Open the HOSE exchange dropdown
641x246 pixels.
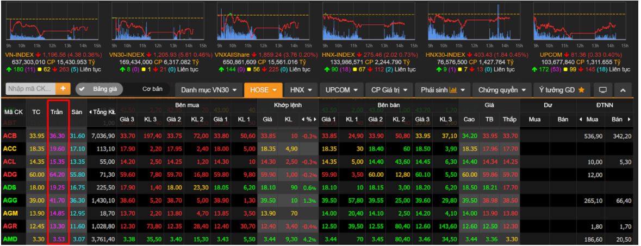(x=262, y=88)
